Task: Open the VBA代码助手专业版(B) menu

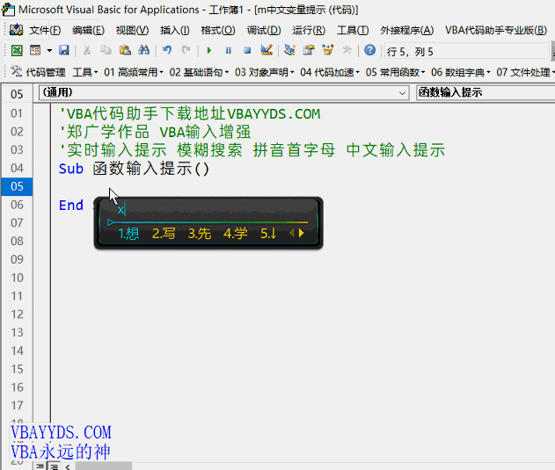Action: click(x=496, y=31)
